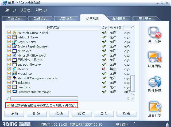Viewport: 171px width, 127px height.
Task: Toggle the Registry Editor rule checkbox
Action: click(x=9, y=42)
